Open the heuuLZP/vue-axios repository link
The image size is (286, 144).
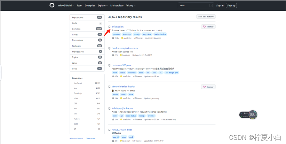122,130
